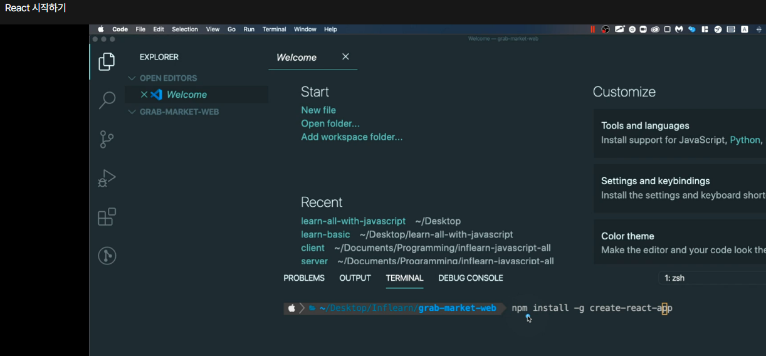Open the Run and Debug view
The height and width of the screenshot is (356, 766).
tap(107, 178)
